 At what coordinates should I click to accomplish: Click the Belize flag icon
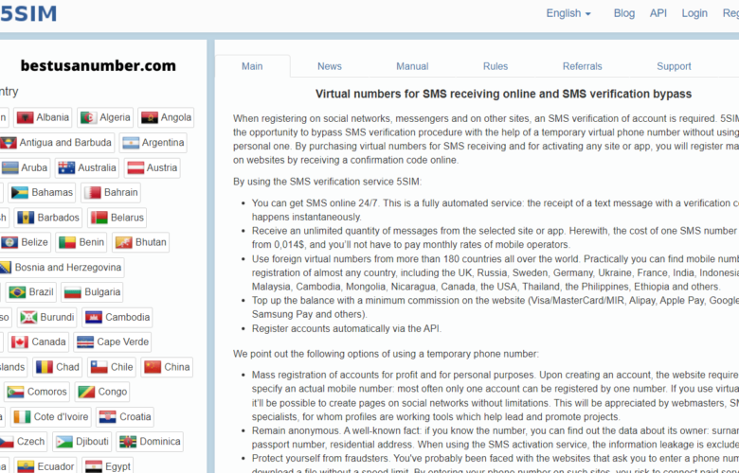9,242
